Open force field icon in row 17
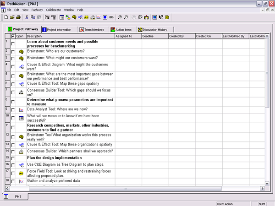This screenshot has height=206, width=275. pyautogui.click(x=21, y=173)
